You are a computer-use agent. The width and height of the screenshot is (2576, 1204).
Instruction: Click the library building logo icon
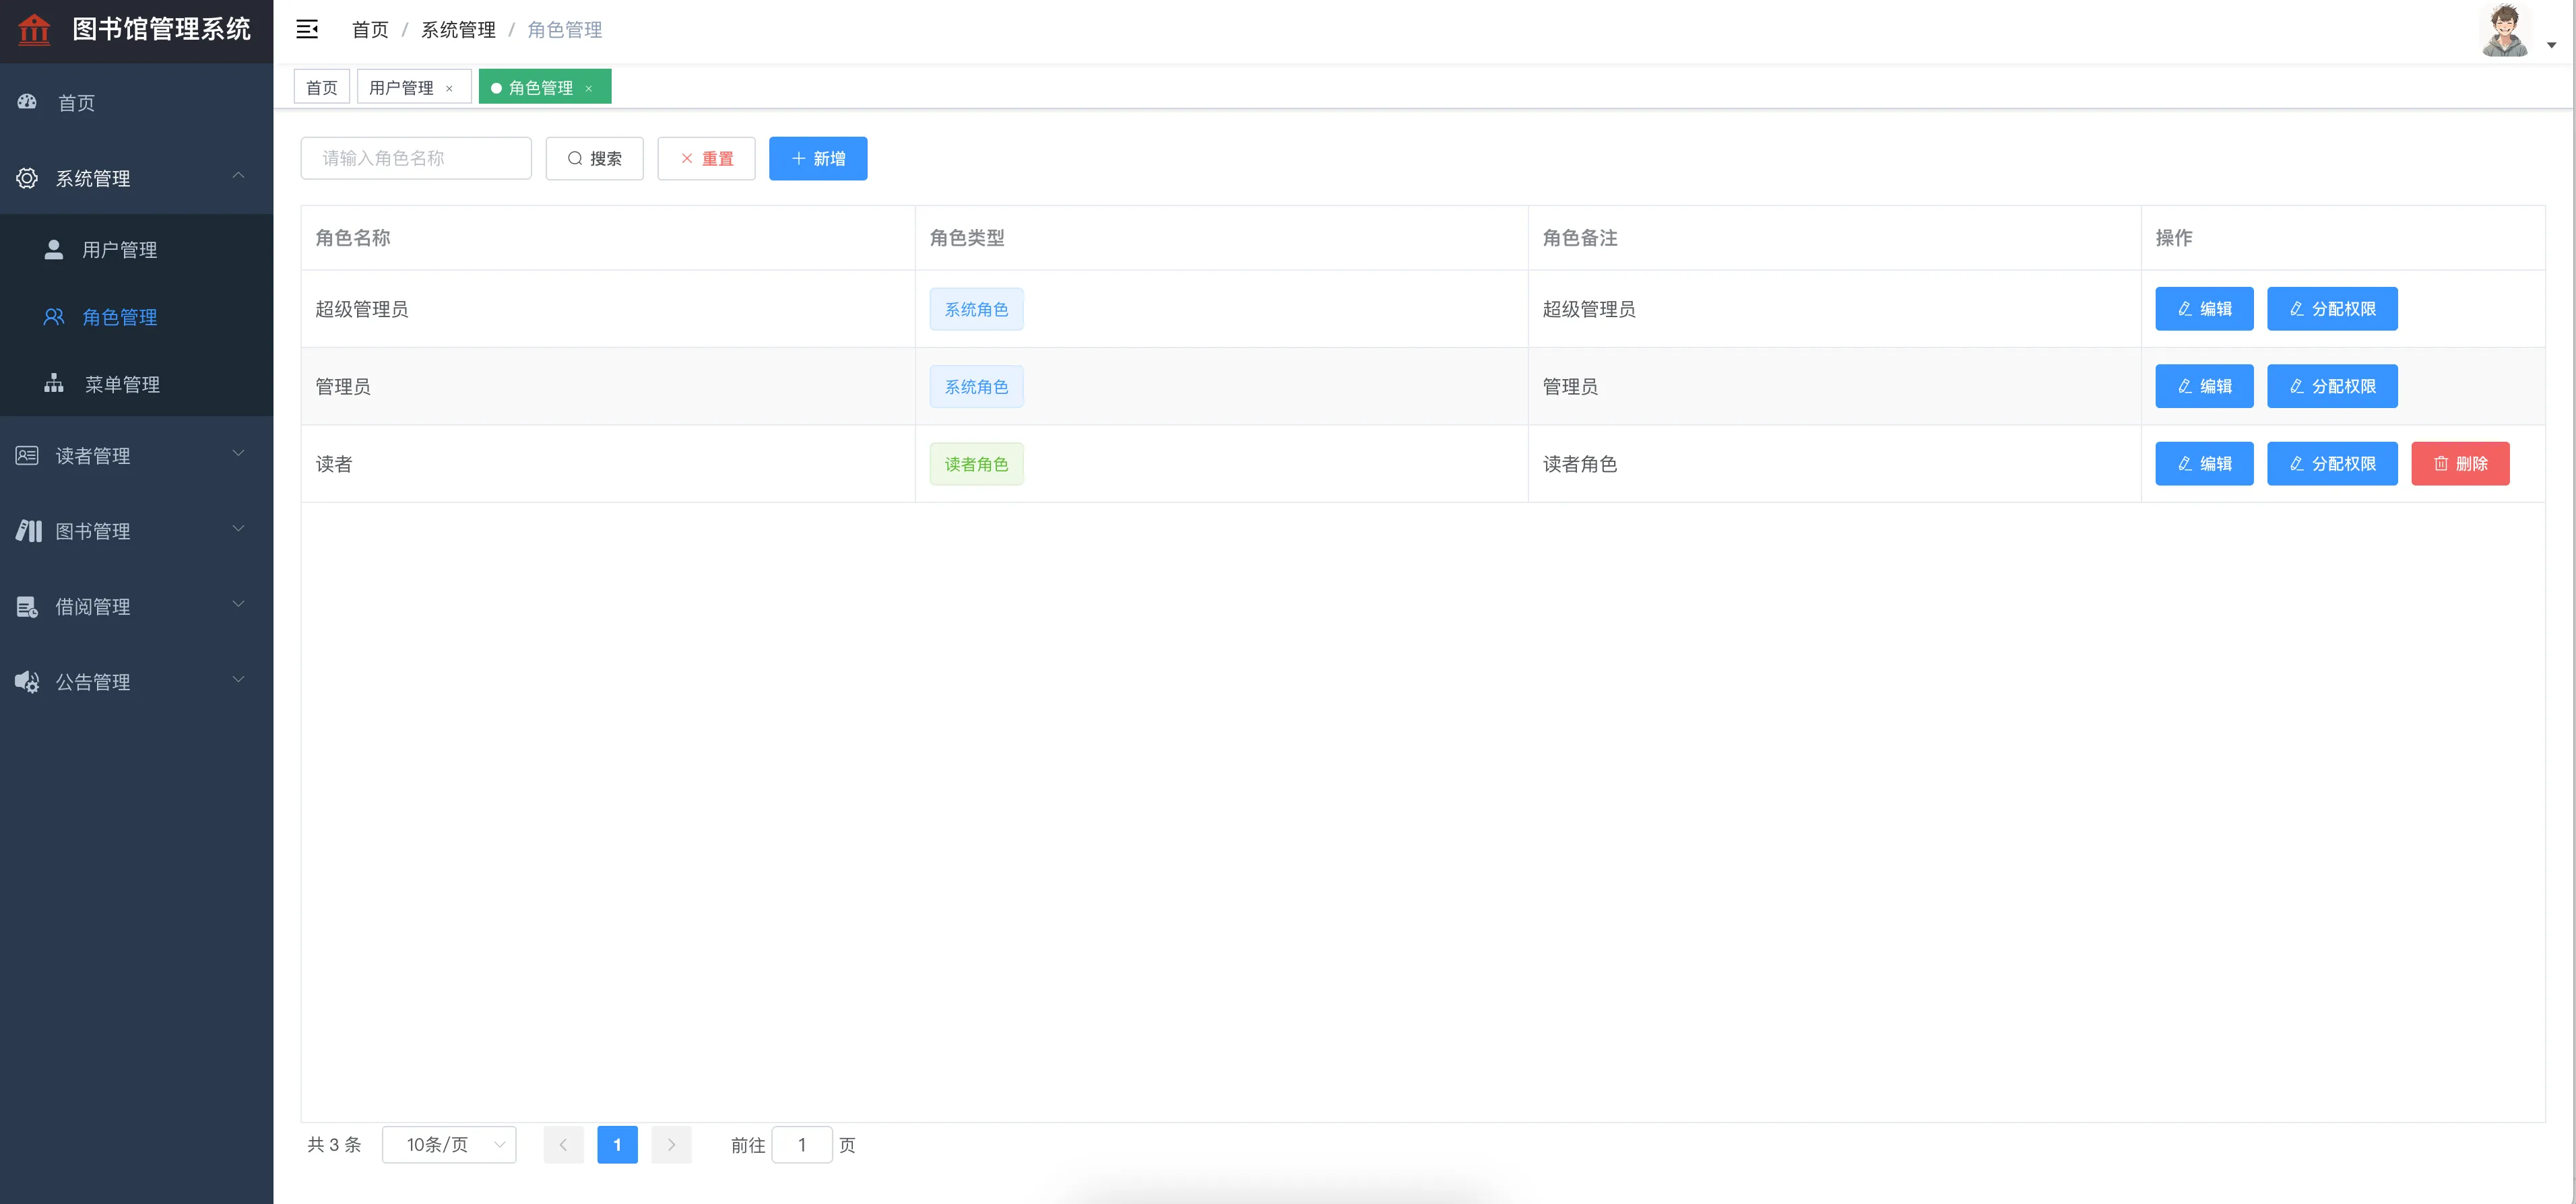point(34,29)
